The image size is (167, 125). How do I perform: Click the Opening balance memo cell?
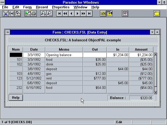click(x=64, y=55)
